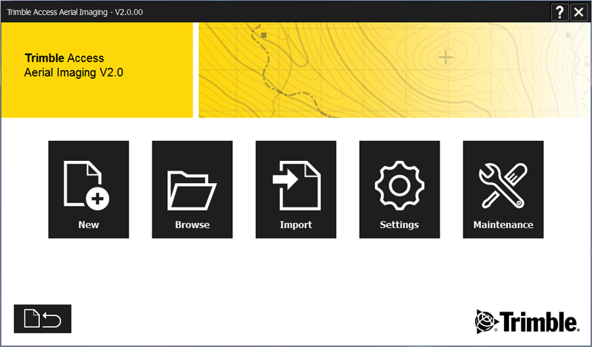Open the Maintenance tools tile
The height and width of the screenshot is (347, 592).
pyautogui.click(x=503, y=190)
